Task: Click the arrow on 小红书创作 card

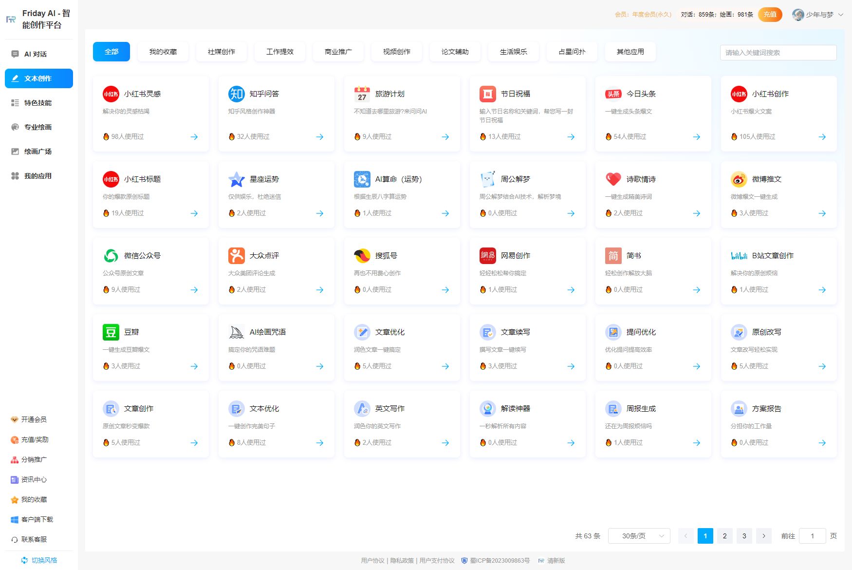Action: [822, 137]
